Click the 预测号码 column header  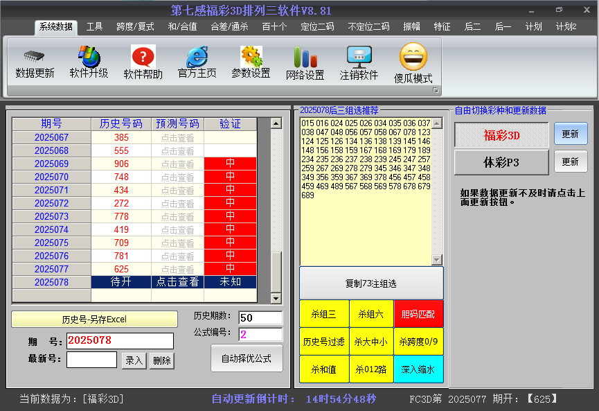[178, 124]
